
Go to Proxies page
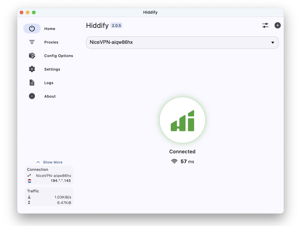51,42
